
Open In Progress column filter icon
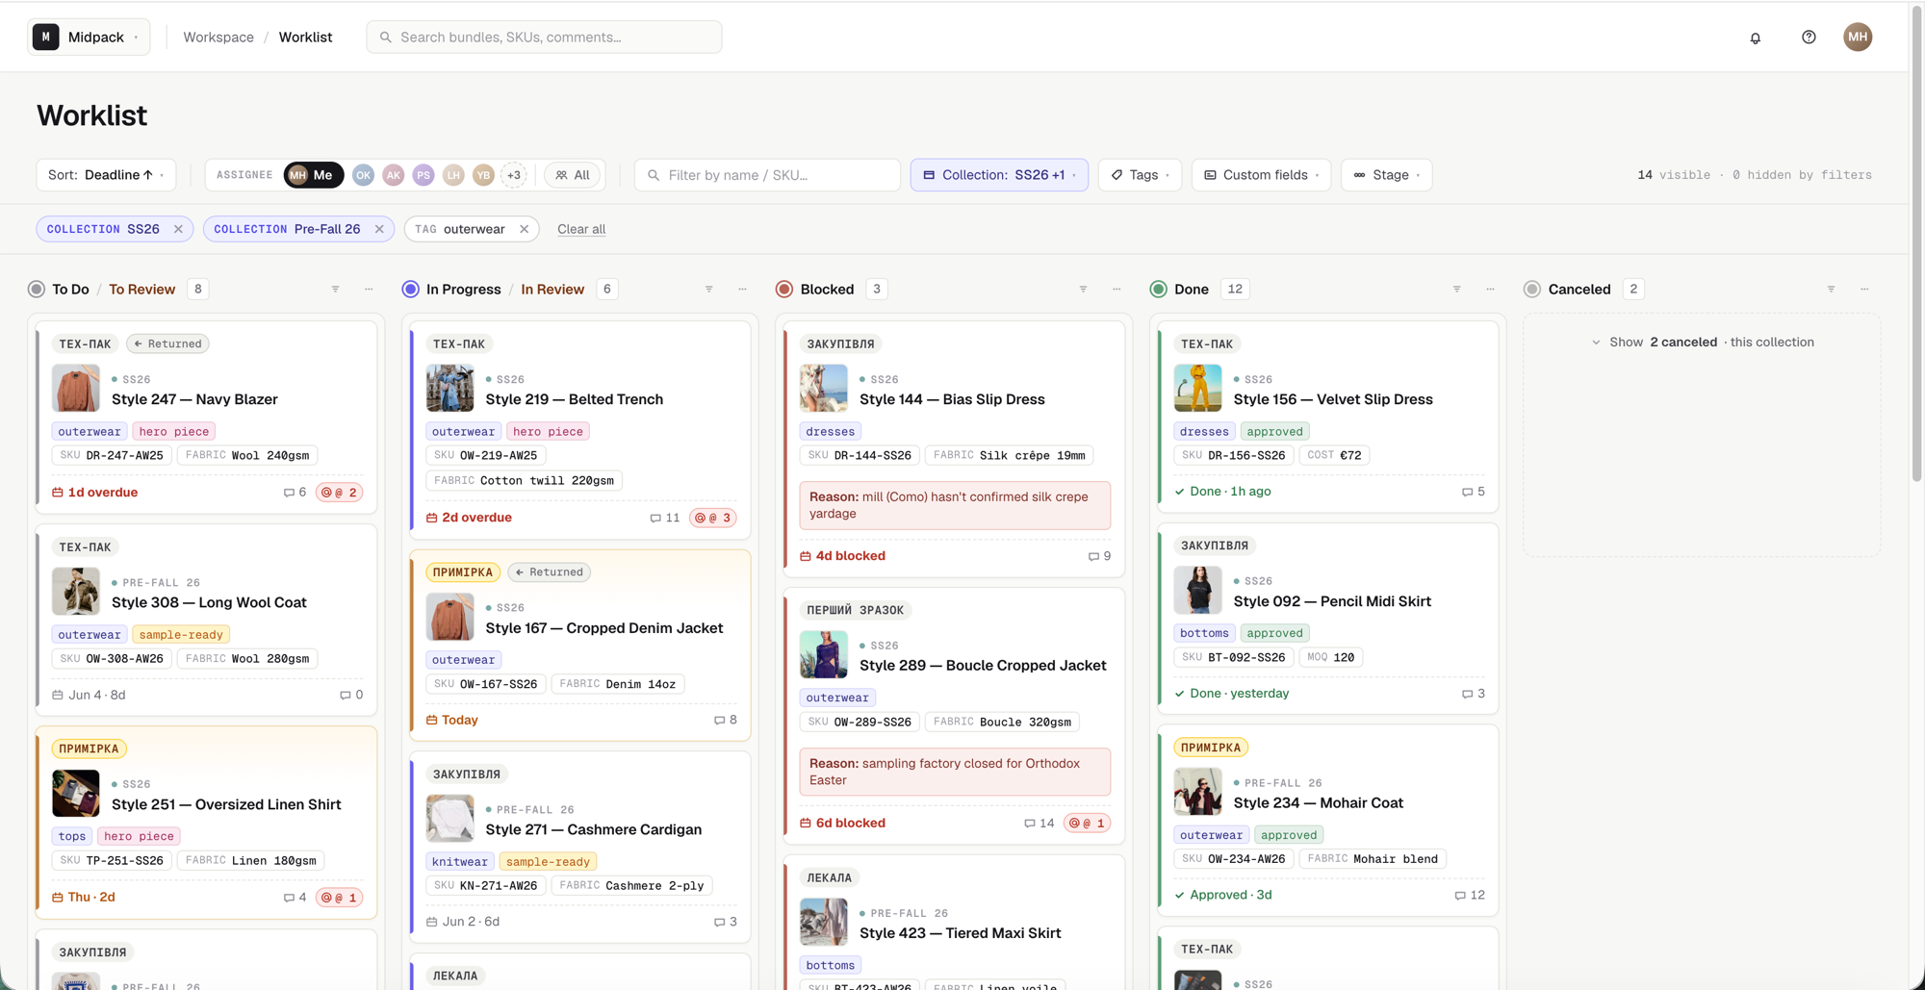pos(709,290)
